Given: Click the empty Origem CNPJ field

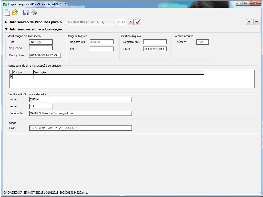Looking at the screenshot, I should 102,49.
